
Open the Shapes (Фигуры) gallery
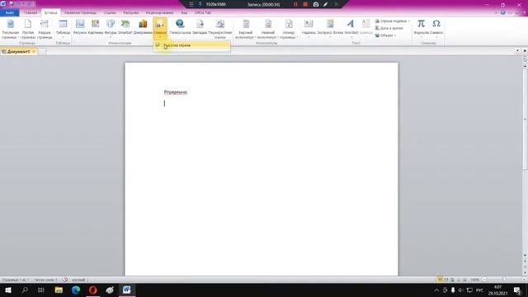click(111, 29)
